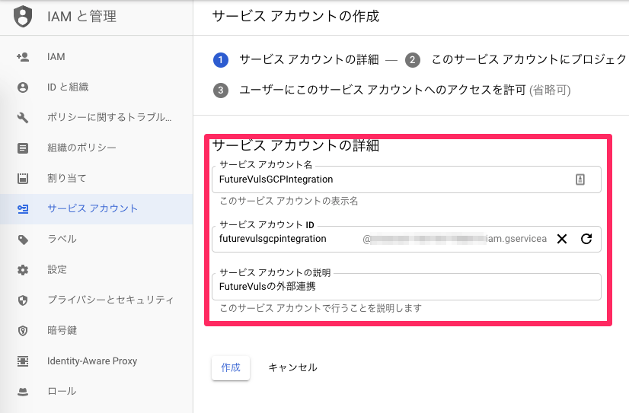Focus the サービス アカウント名 input field

coord(407,179)
